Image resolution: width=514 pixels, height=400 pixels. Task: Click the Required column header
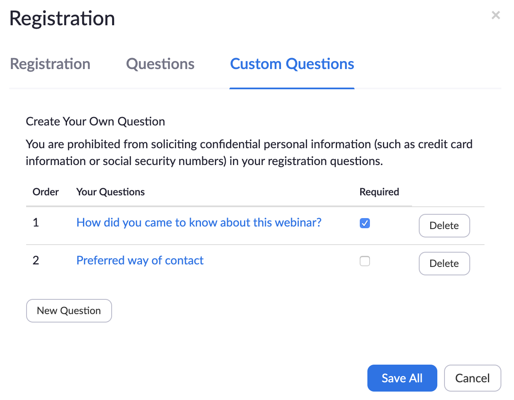pyautogui.click(x=379, y=192)
